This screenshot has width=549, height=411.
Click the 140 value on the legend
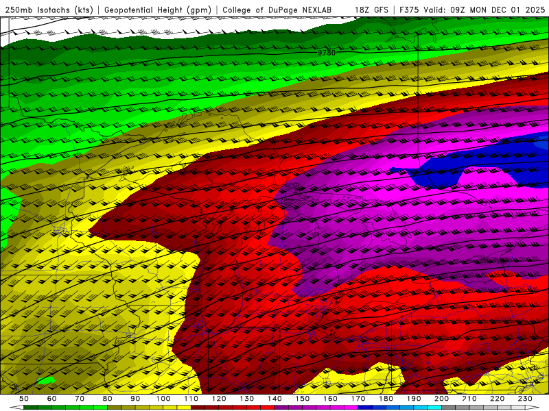[x=274, y=399]
